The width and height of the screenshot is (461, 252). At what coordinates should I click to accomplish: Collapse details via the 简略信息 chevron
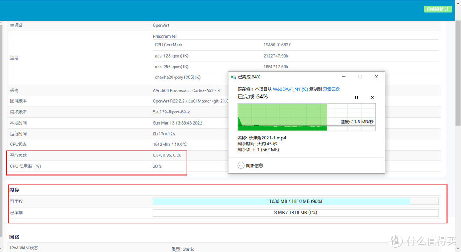[x=241, y=165]
